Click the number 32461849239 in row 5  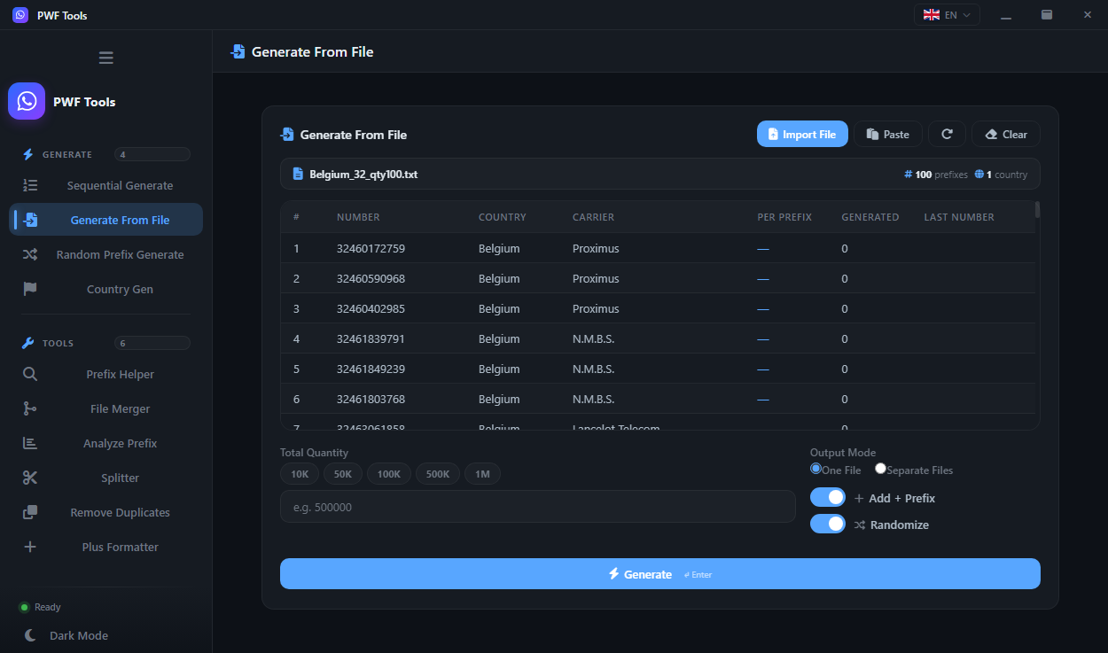coord(371,369)
